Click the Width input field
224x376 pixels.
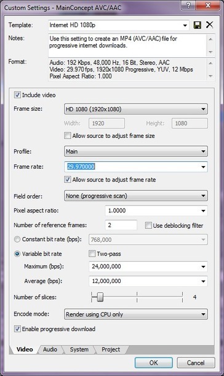[106, 123]
